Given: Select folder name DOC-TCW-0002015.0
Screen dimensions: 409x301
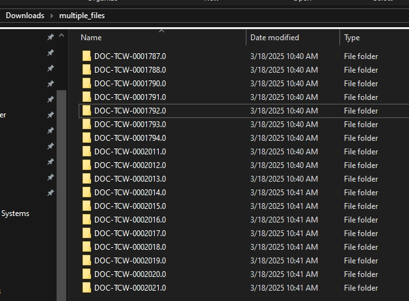Looking at the screenshot, I should tap(130, 206).
